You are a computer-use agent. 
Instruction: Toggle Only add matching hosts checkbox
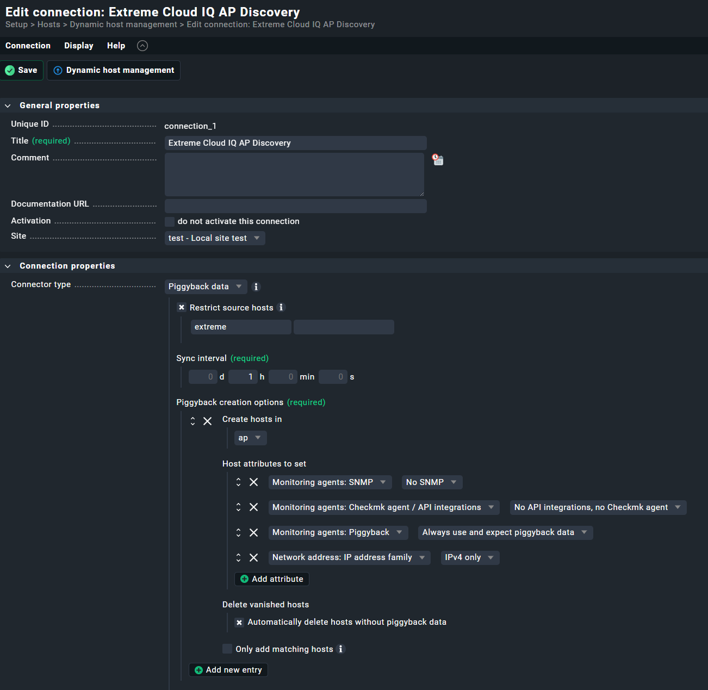pos(227,649)
